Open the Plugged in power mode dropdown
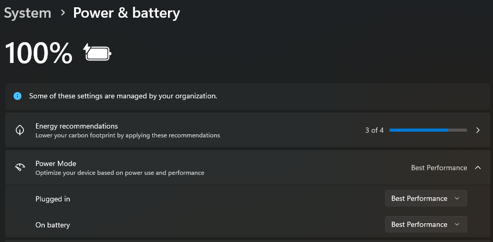 click(426, 198)
